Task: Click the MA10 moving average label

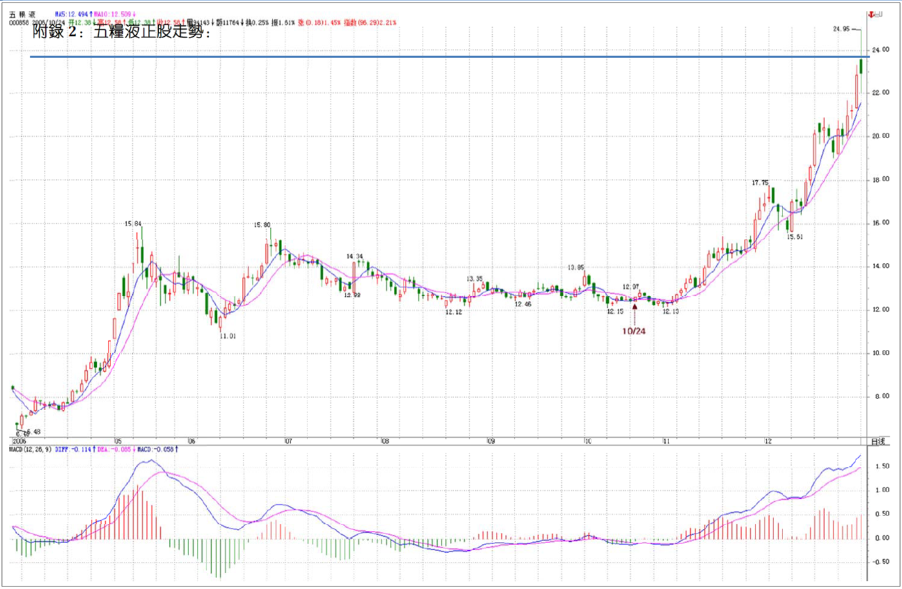Action: (114, 14)
